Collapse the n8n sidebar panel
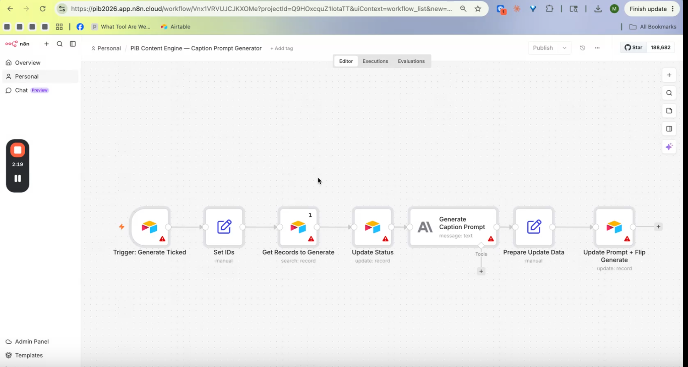This screenshot has height=367, width=688. coord(73,44)
